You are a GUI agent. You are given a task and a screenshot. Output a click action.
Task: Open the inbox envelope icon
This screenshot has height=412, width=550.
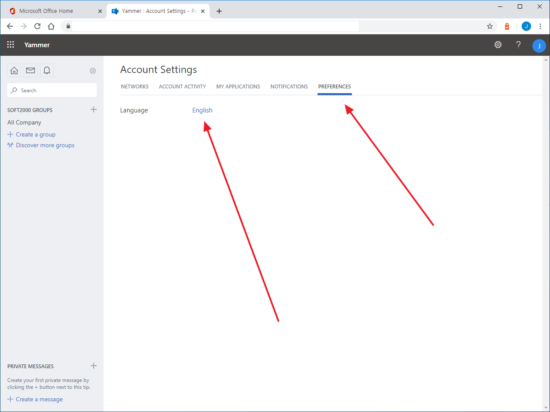(x=31, y=70)
